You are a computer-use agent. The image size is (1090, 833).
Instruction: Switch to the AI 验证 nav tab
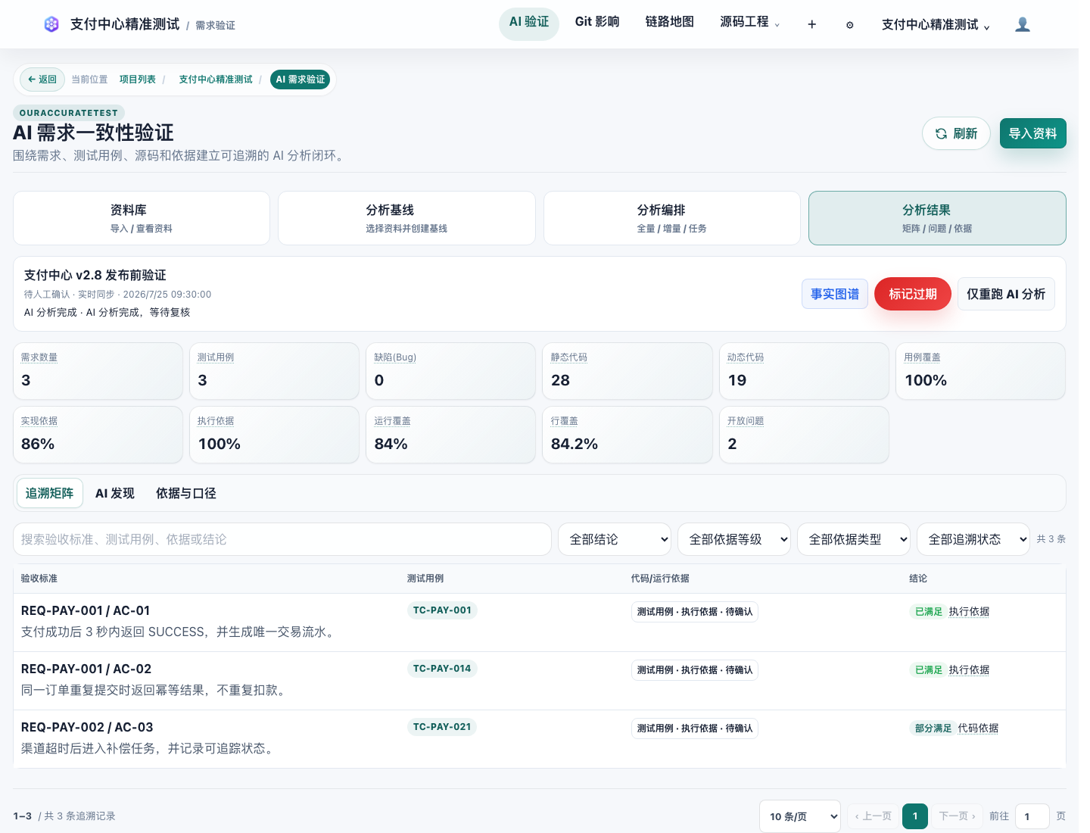(x=529, y=23)
